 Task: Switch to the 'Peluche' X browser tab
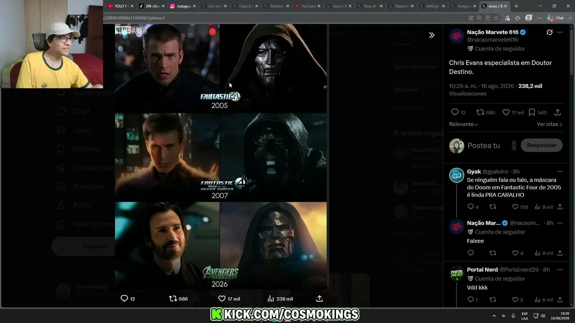[x=276, y=6]
